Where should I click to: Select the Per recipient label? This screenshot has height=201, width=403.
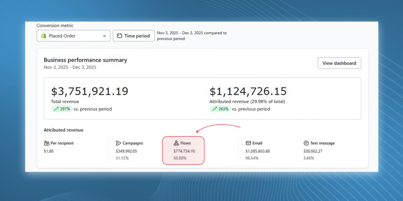point(62,143)
